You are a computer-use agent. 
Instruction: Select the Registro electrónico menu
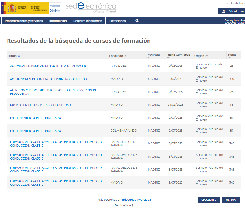point(88,21)
